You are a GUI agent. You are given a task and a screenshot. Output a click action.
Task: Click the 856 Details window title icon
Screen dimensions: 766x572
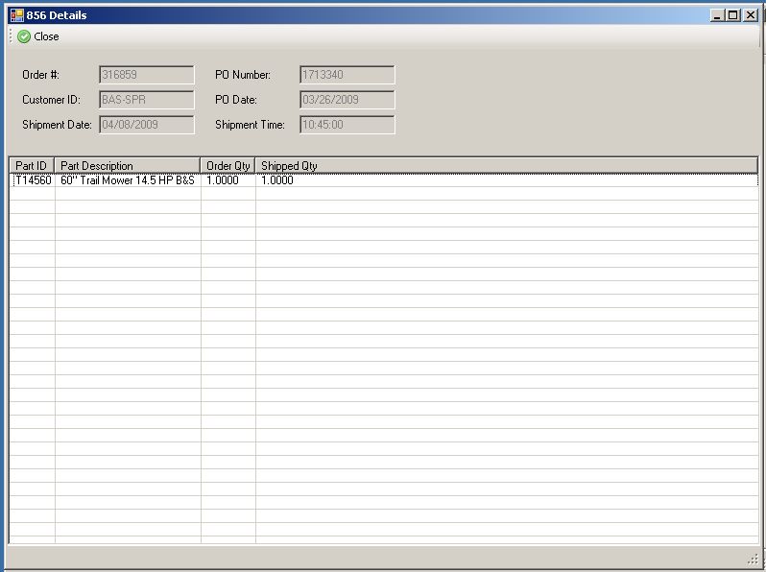[x=16, y=15]
